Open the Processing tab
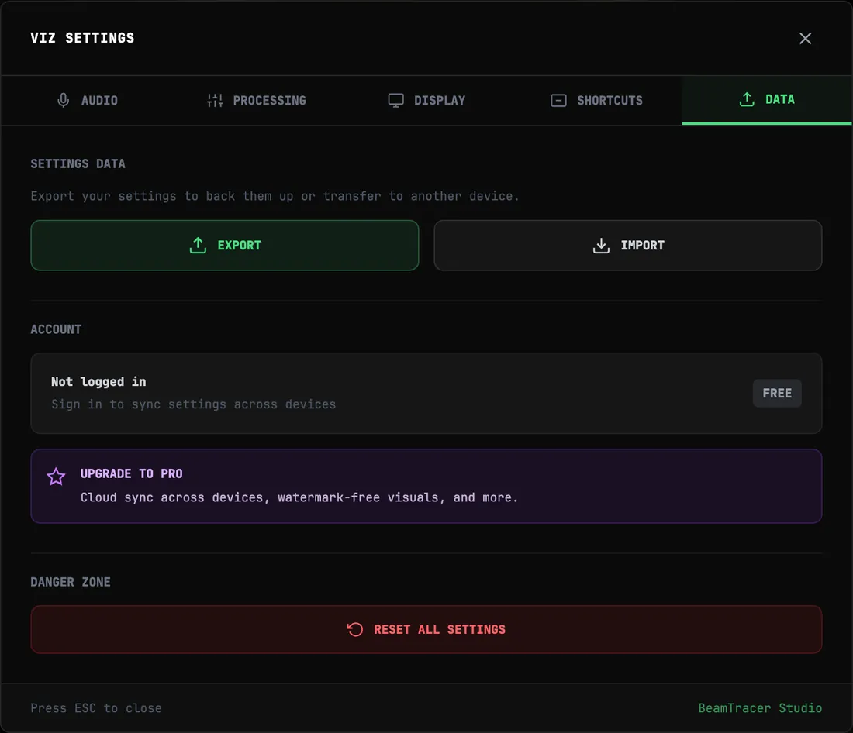Viewport: 853px width, 733px height. [256, 100]
